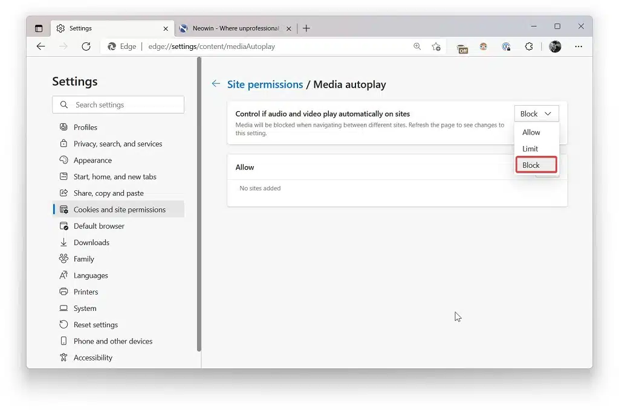
Task: Open the Settings and more three-dot menu
Action: tap(578, 46)
